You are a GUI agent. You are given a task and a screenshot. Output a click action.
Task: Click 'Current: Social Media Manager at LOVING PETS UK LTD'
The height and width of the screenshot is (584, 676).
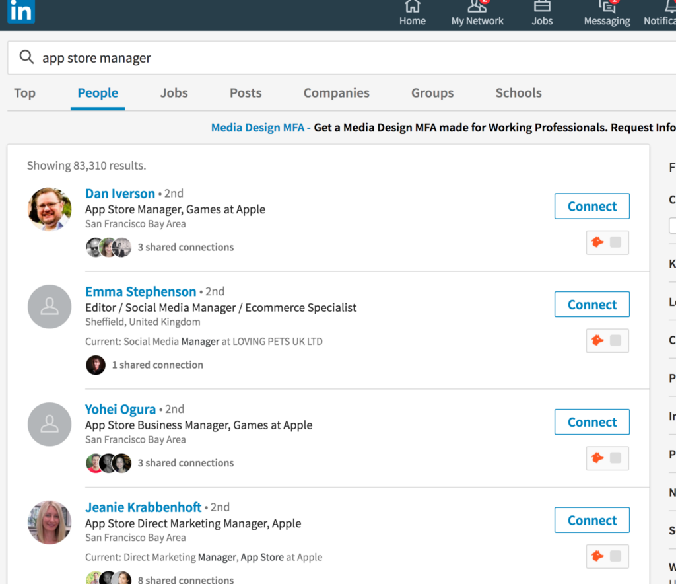[203, 341]
